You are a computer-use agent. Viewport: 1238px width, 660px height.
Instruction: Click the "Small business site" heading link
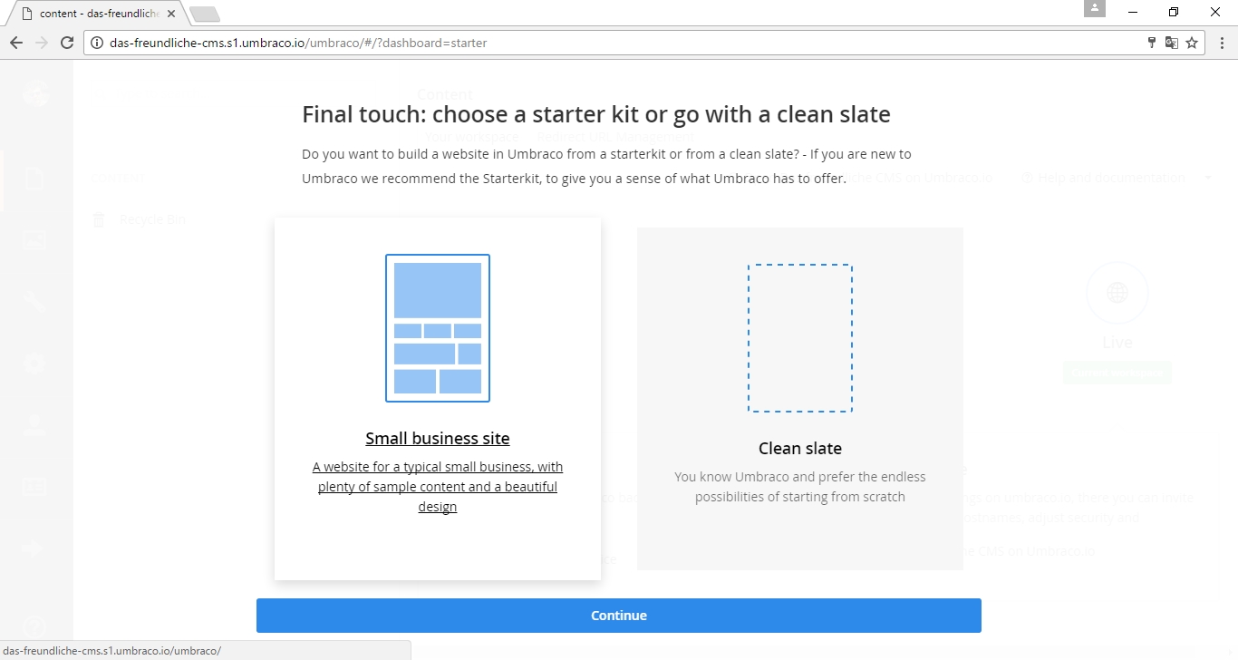pos(438,439)
